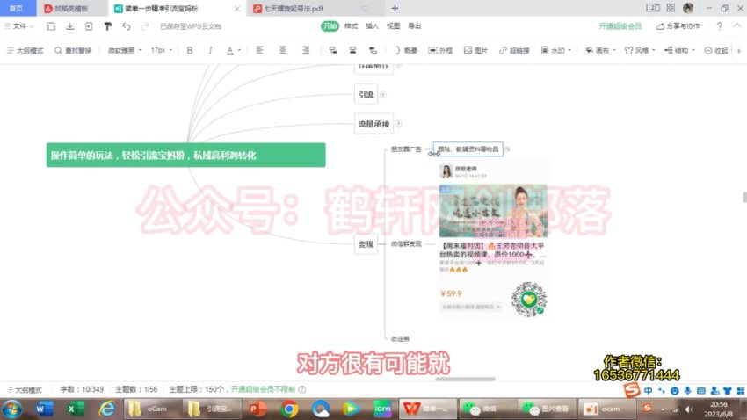This screenshot has height=420, width=747.
Task: Add 概要 summary to topic
Action: [x=405, y=51]
